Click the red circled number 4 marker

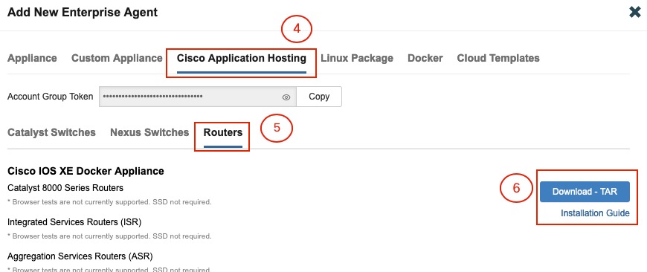coord(296,29)
